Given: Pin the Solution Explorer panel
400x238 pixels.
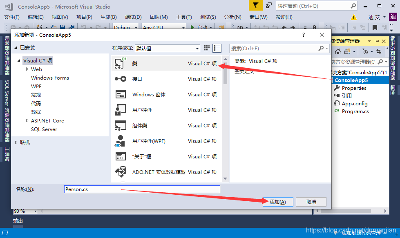Looking at the screenshot, I should tap(377, 41).
